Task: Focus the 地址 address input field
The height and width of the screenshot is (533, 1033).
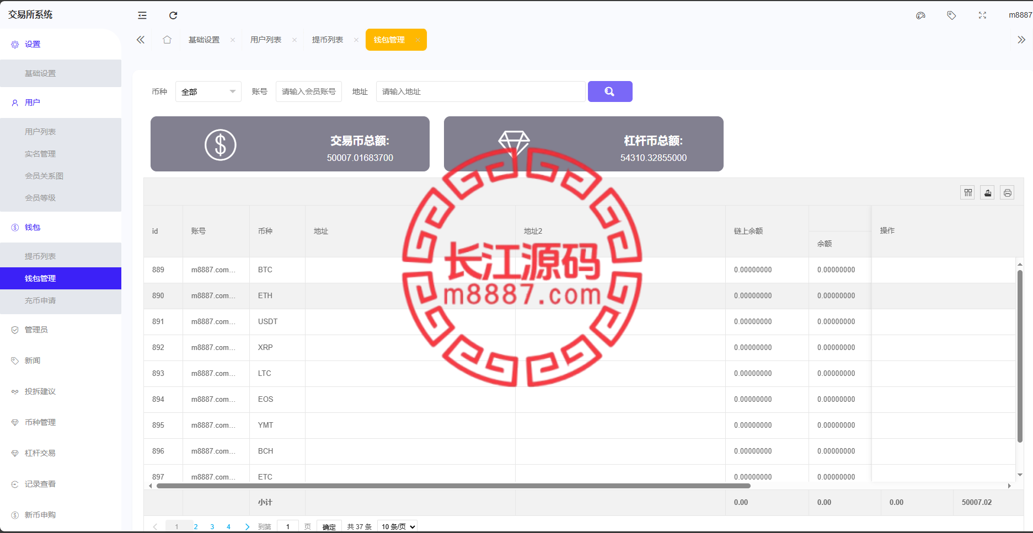Action: click(480, 91)
